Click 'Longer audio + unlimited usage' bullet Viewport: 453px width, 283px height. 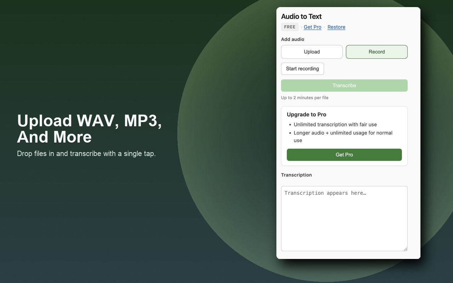coord(343,137)
